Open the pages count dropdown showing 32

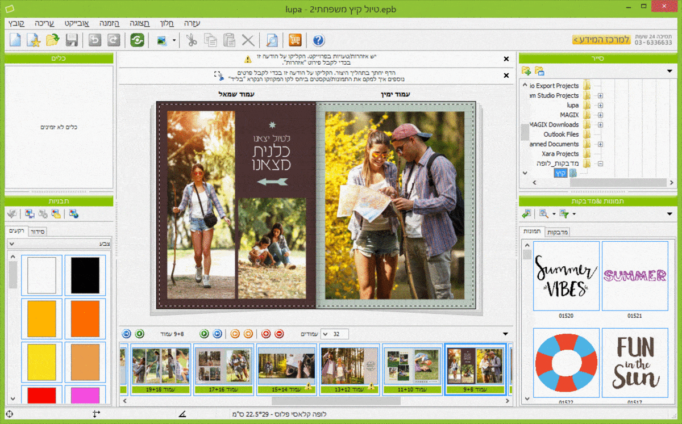point(325,334)
